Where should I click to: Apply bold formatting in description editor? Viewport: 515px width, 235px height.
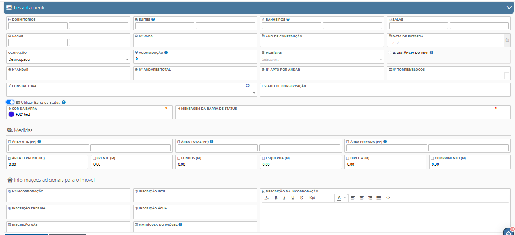276,198
